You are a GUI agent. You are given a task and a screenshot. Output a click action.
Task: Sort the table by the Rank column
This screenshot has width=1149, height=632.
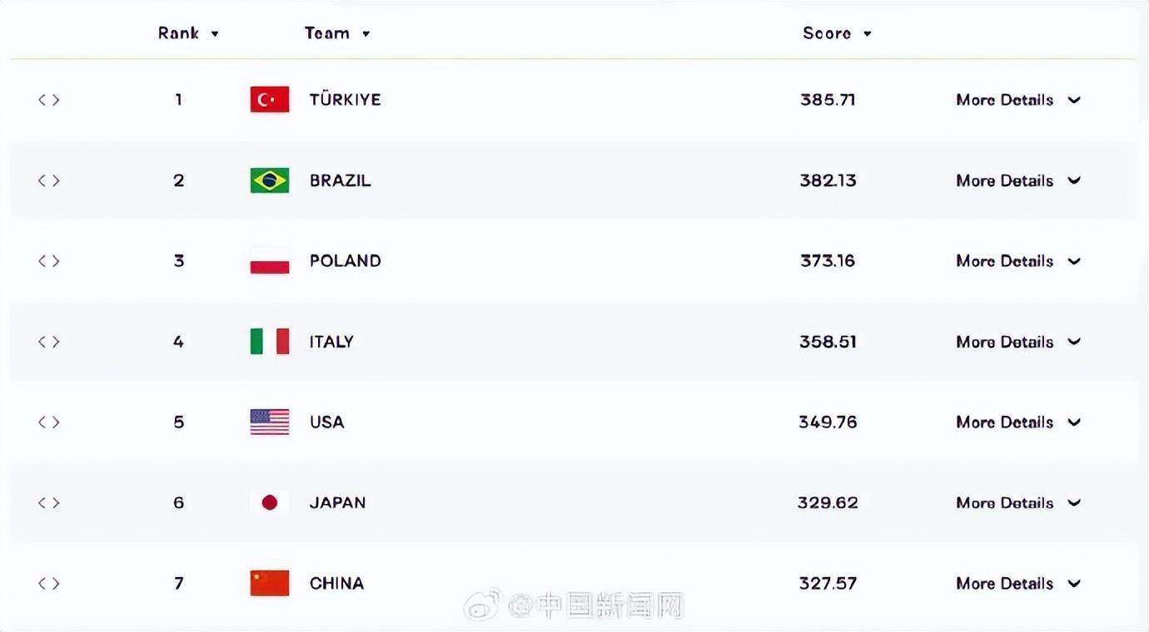coord(188,33)
